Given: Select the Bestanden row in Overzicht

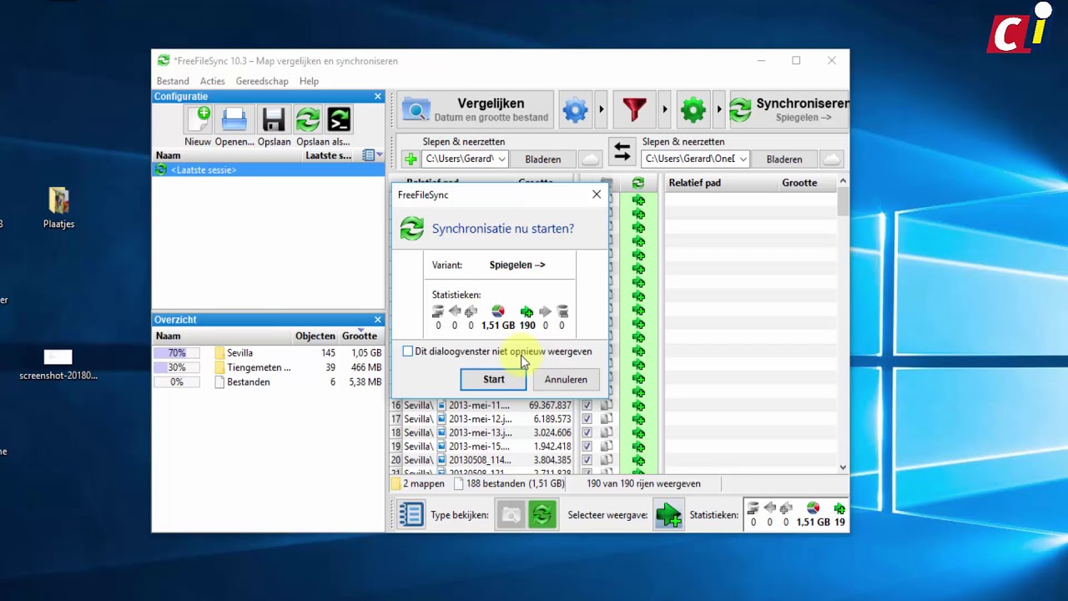Looking at the screenshot, I should click(x=268, y=381).
